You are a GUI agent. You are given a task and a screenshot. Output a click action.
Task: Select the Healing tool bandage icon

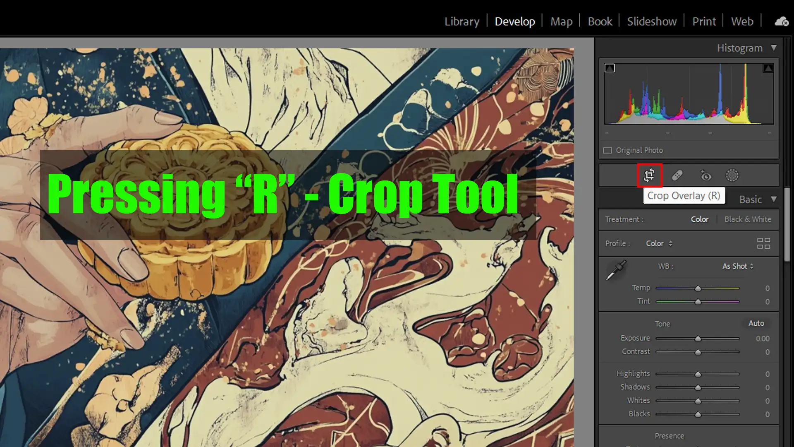(x=677, y=175)
